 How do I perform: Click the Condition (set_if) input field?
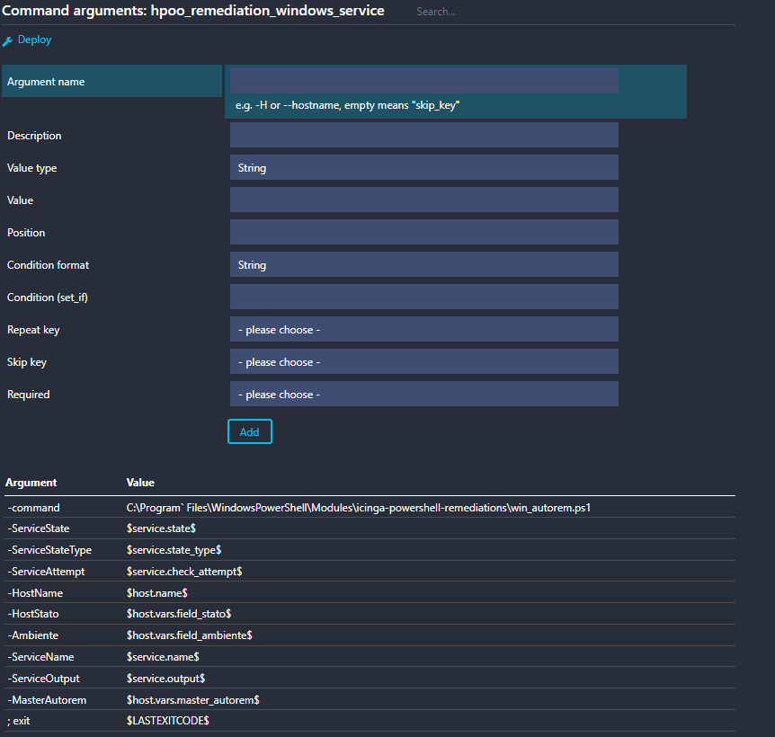coord(423,297)
